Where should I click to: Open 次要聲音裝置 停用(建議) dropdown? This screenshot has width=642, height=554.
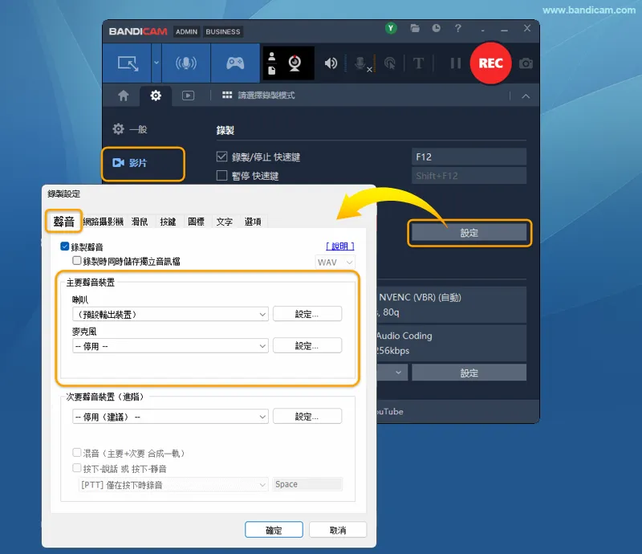point(170,417)
